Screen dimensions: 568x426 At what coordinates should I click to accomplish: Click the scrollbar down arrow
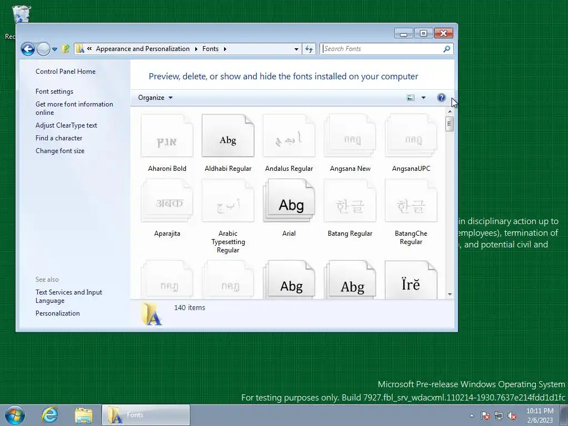[x=450, y=295]
